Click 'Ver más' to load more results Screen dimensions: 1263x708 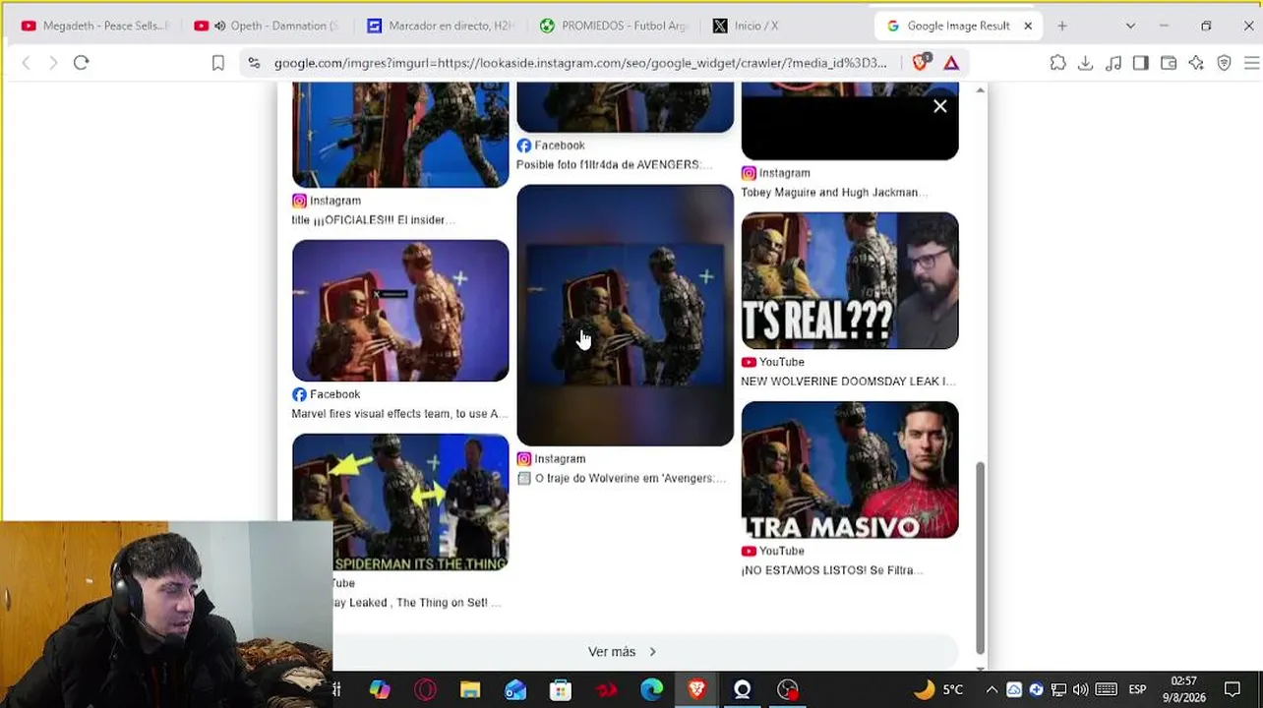(622, 652)
